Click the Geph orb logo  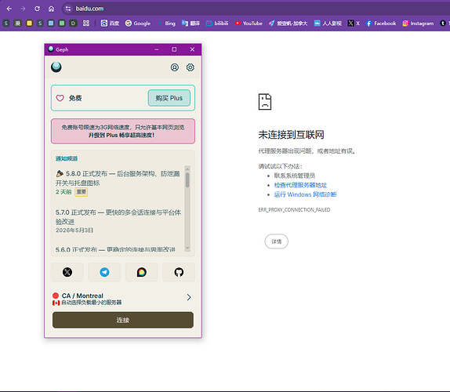56,67
